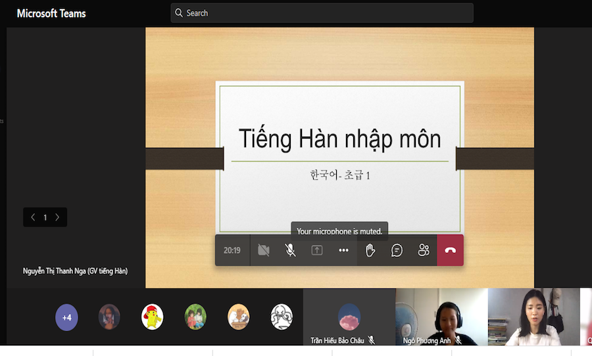Click the meeting duration timer 20:19
592x356 pixels.
click(x=232, y=250)
